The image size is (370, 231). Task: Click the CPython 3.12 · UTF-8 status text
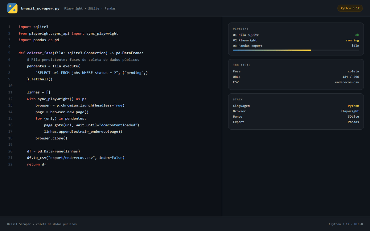[346, 224]
